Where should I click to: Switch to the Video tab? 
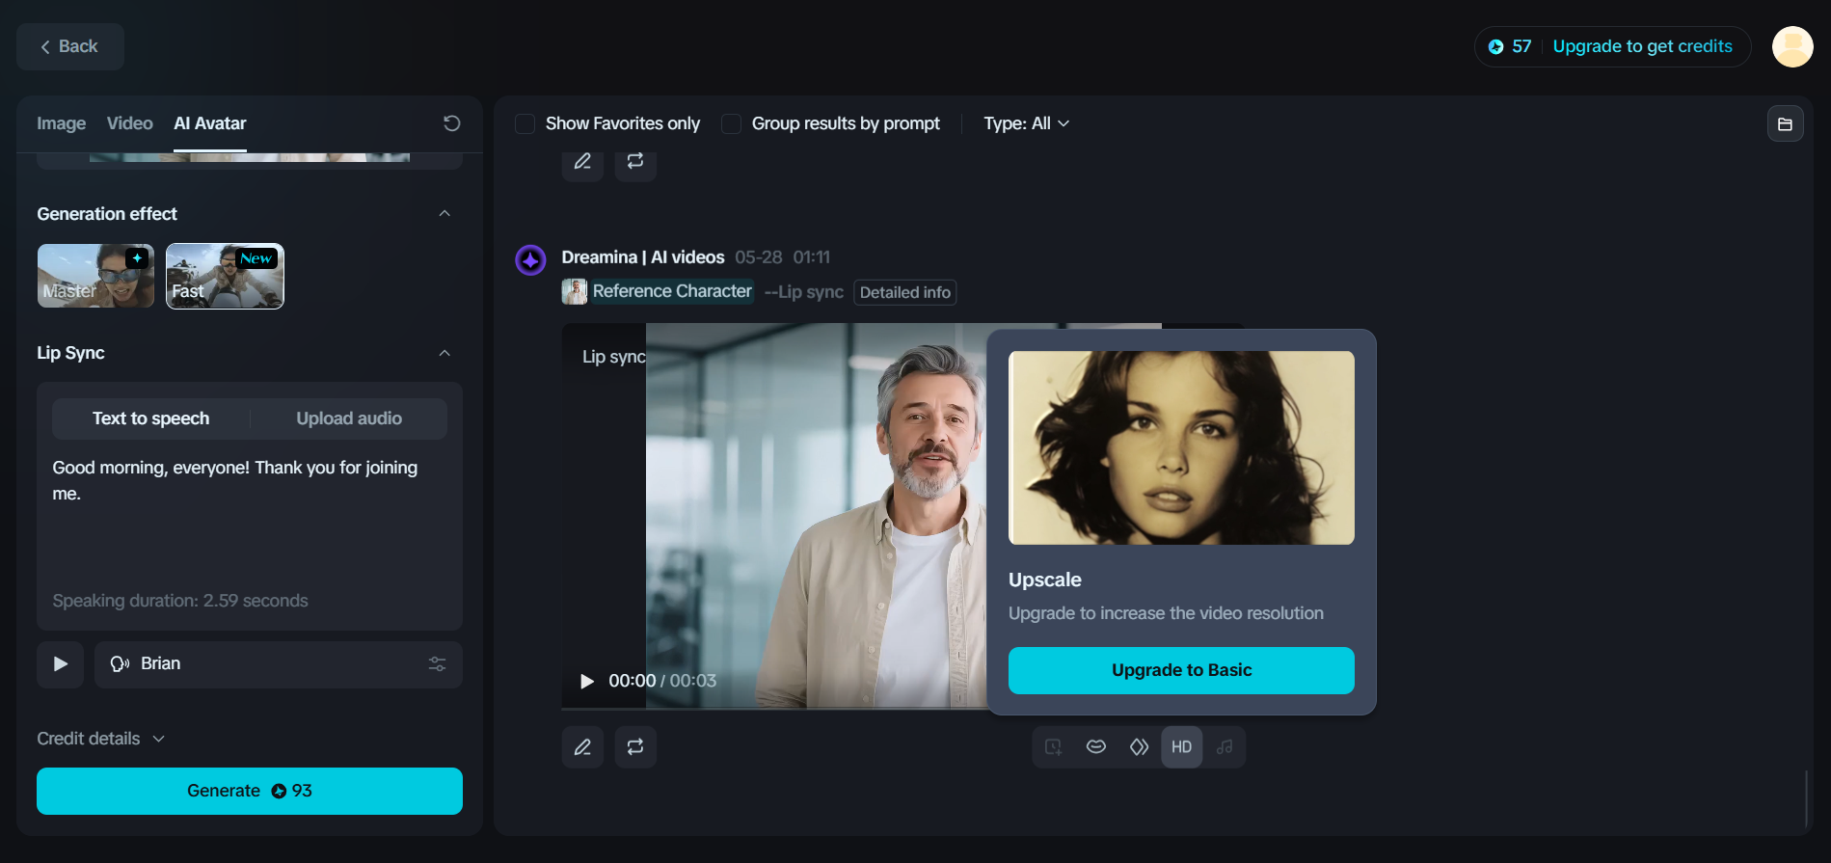pos(130,123)
